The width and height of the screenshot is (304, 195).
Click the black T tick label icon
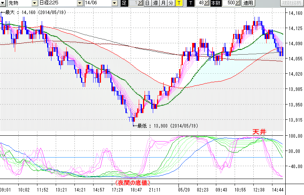[191, 3]
